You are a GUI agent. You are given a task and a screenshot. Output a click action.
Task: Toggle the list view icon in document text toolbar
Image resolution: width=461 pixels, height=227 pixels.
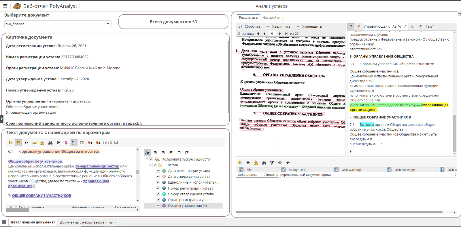click(x=74, y=143)
